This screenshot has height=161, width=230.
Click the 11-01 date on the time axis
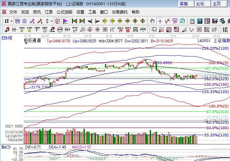pyautogui.click(x=130, y=35)
